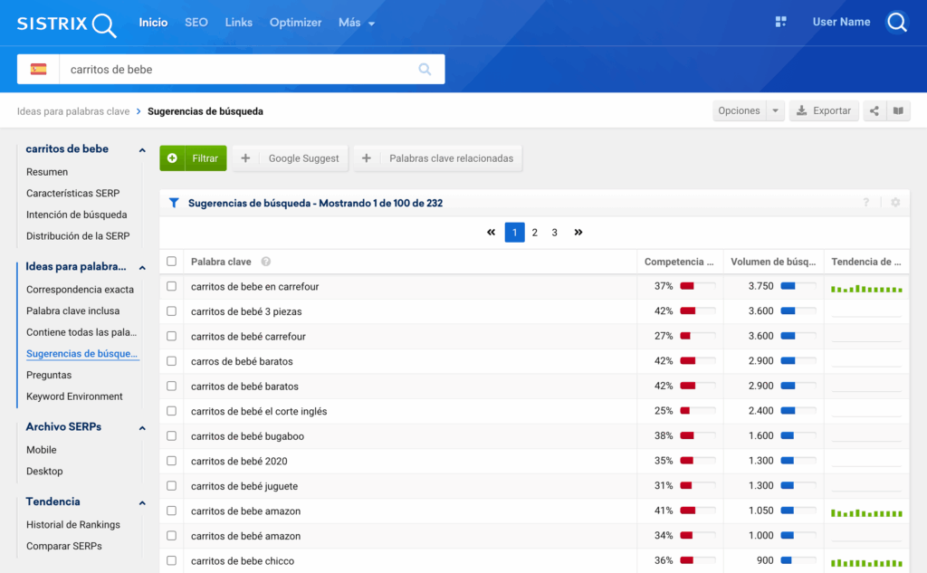Image resolution: width=927 pixels, height=573 pixels.
Task: Sort by the Volumen de búsq... column header
Action: (773, 262)
